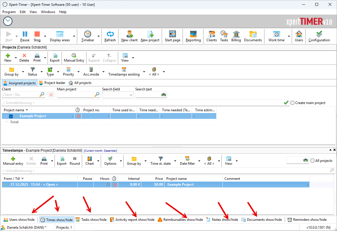This screenshot has width=337, height=231.
Task: Click the Round timestamps icon
Action: (x=75, y=159)
